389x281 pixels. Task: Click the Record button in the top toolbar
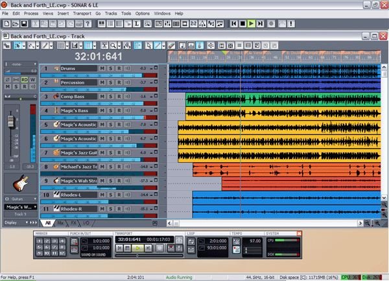pos(271,23)
